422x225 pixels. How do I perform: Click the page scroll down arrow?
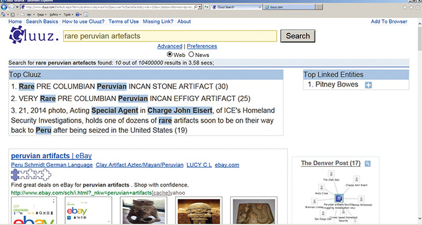420,218
